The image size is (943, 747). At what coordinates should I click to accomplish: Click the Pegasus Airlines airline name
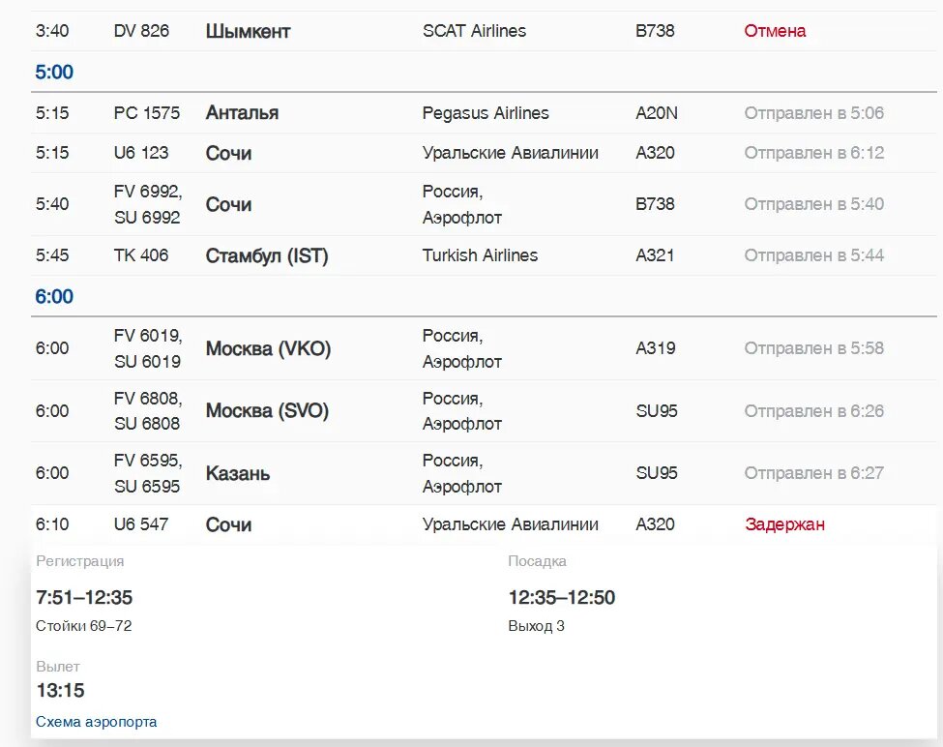pos(486,113)
